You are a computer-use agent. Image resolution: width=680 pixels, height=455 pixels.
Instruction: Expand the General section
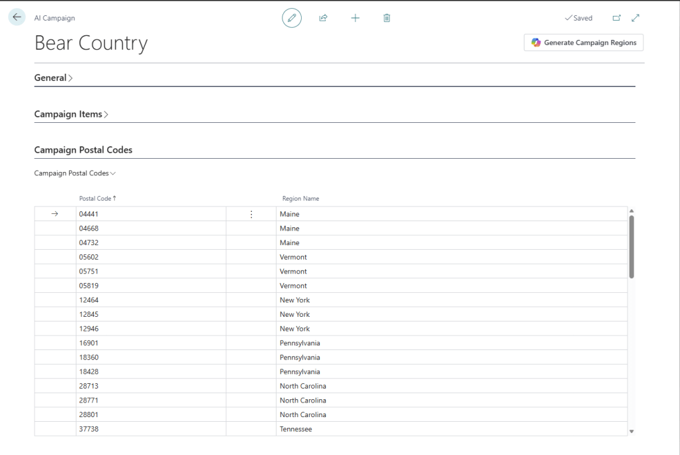coord(53,78)
